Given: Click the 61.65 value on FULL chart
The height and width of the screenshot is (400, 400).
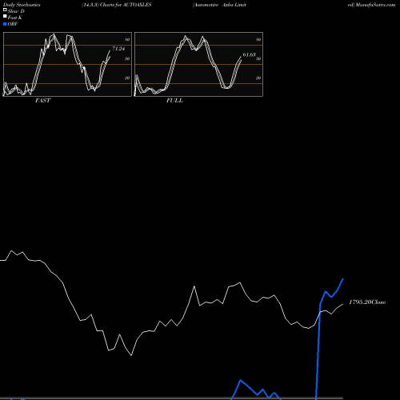Looking at the screenshot, I should (250, 54).
